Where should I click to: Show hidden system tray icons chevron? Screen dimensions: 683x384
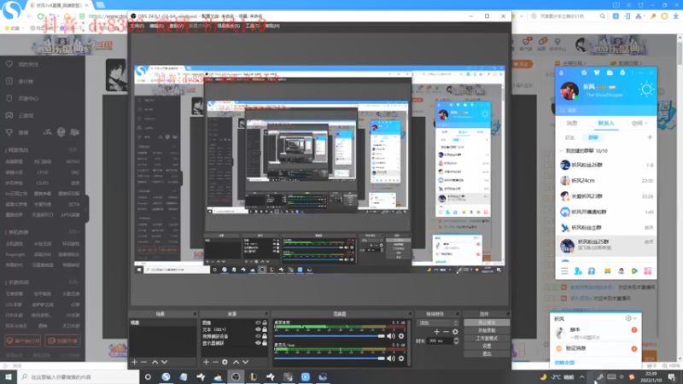pos(582,377)
